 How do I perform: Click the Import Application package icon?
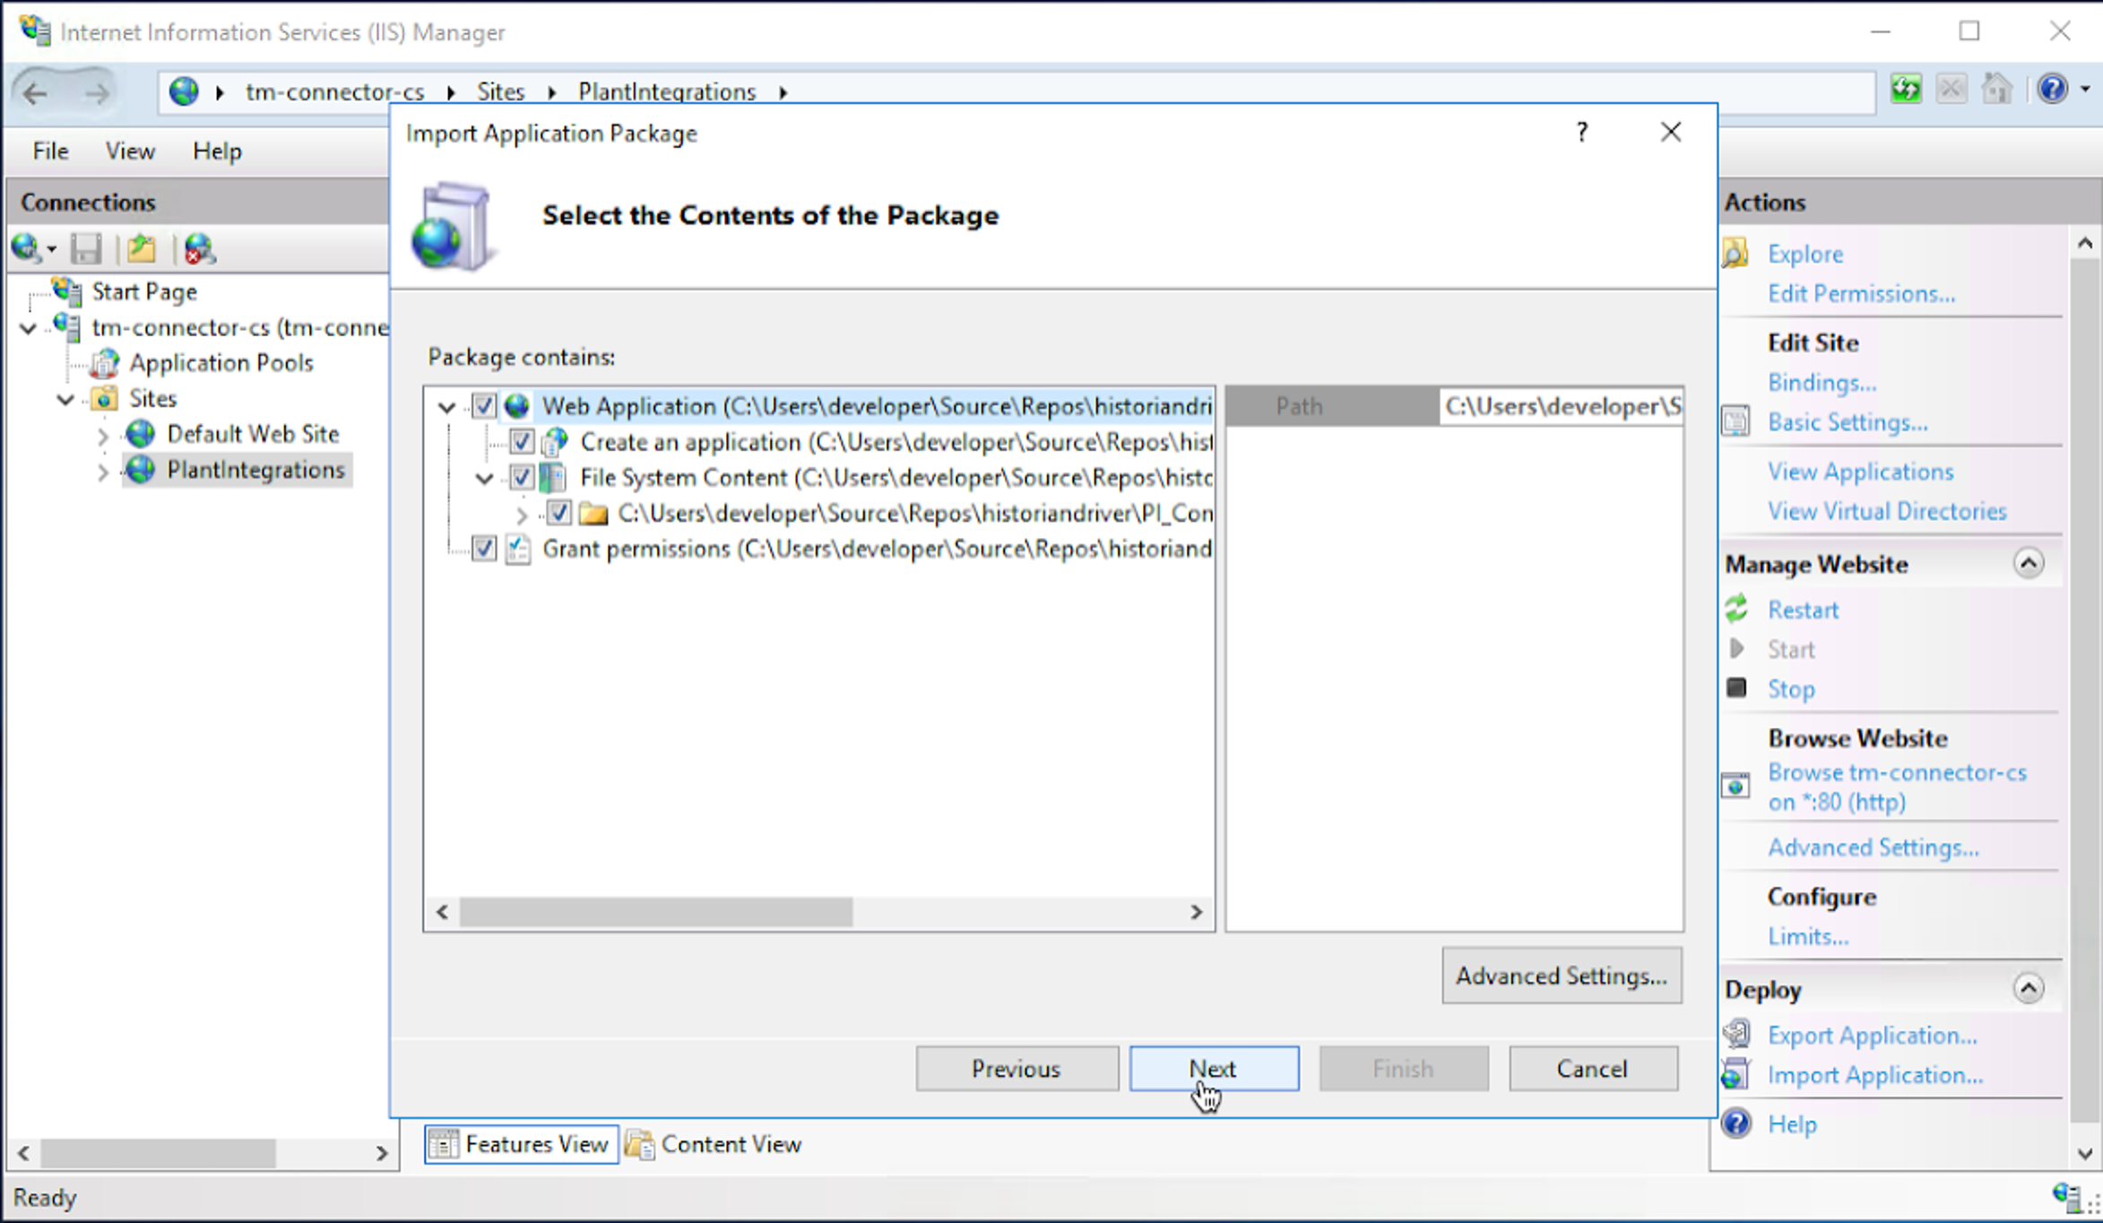[1736, 1074]
